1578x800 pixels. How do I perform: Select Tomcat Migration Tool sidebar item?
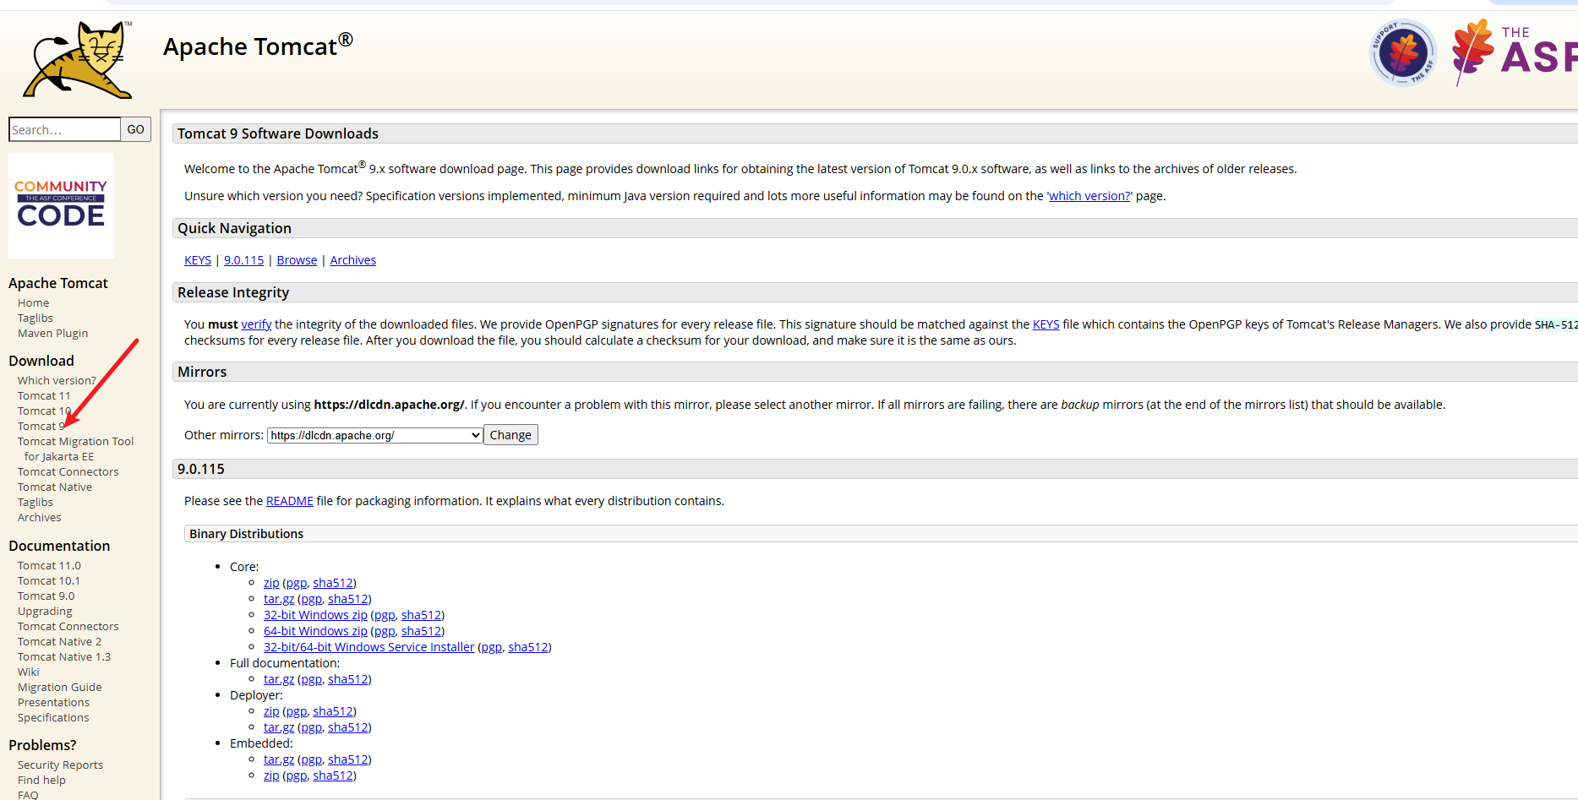coord(75,441)
